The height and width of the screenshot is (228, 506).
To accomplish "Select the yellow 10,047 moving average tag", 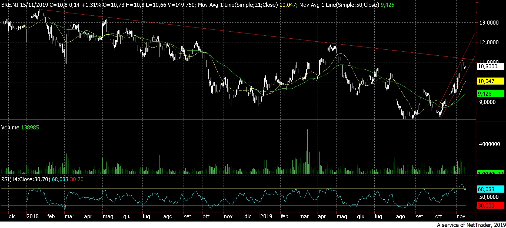I will click(x=490, y=81).
